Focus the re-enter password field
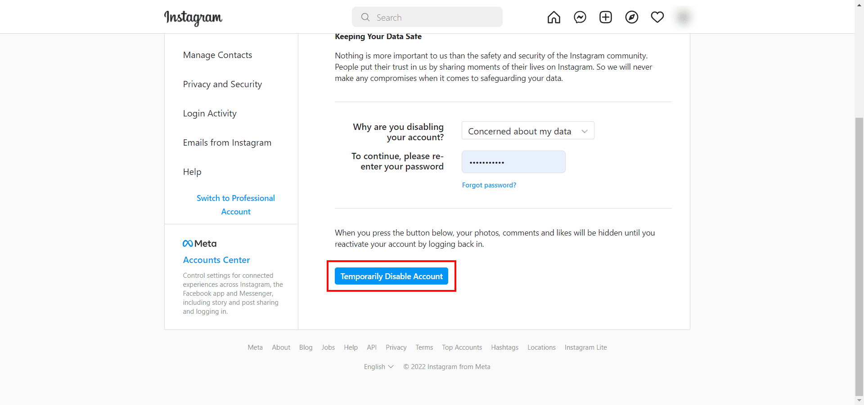Screen dimensions: 864x405 coord(513,162)
